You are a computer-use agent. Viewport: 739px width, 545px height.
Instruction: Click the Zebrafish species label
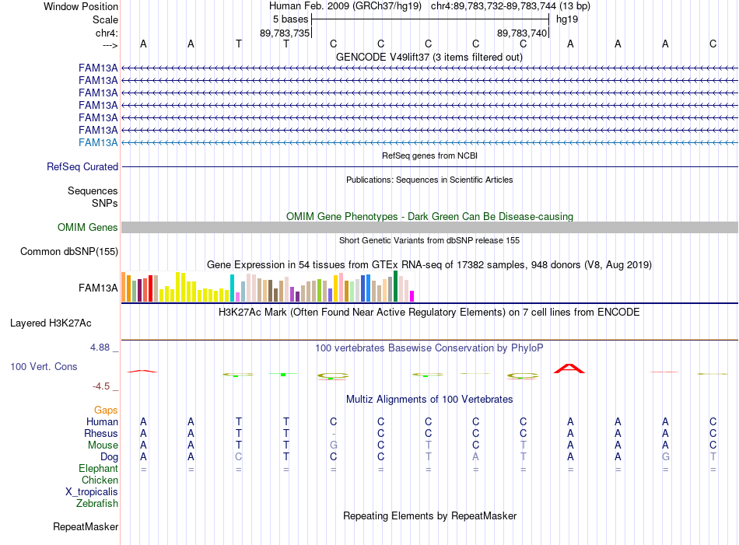[x=97, y=504]
